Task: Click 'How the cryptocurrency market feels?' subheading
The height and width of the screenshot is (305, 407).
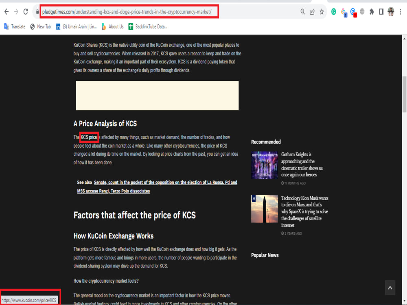Action: [x=106, y=281]
